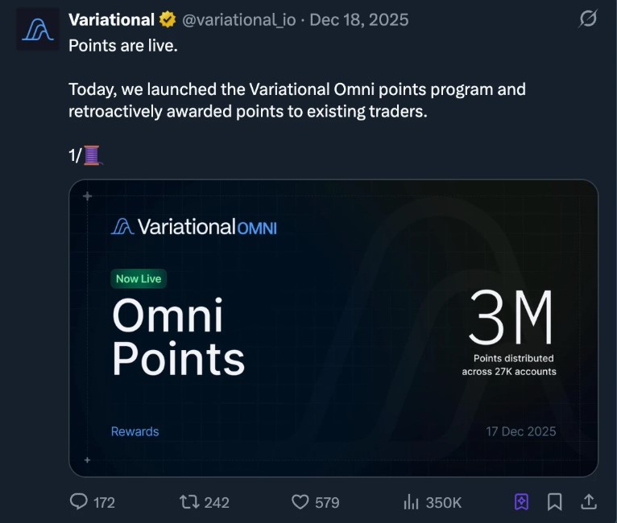
Task: Click the Rewards label in the image
Action: tap(135, 431)
